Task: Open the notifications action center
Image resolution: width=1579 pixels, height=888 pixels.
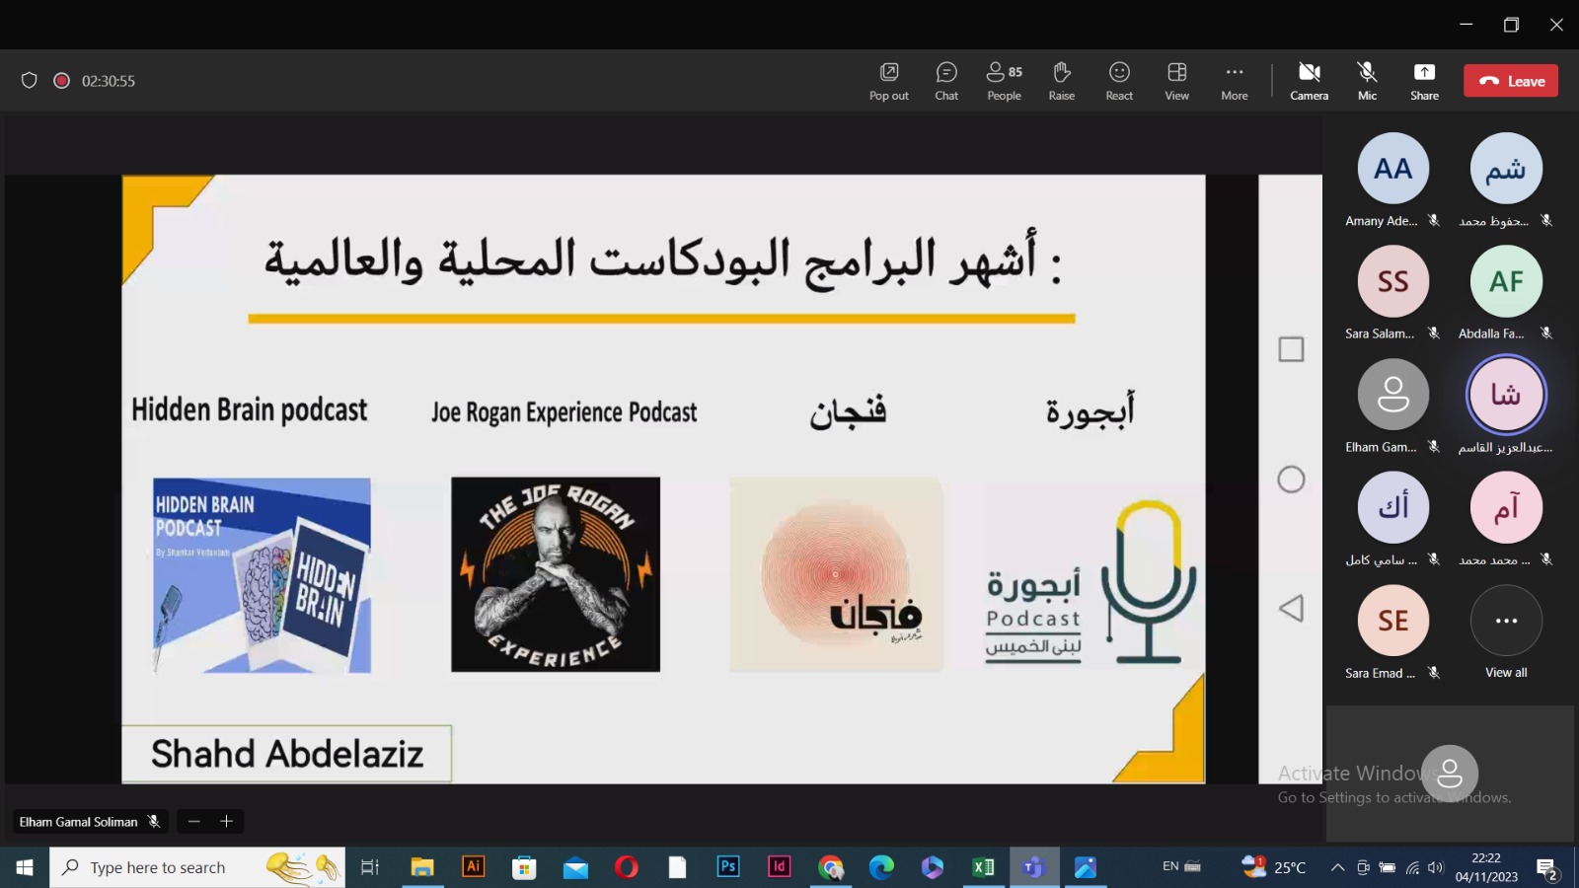Action: pos(1546,867)
